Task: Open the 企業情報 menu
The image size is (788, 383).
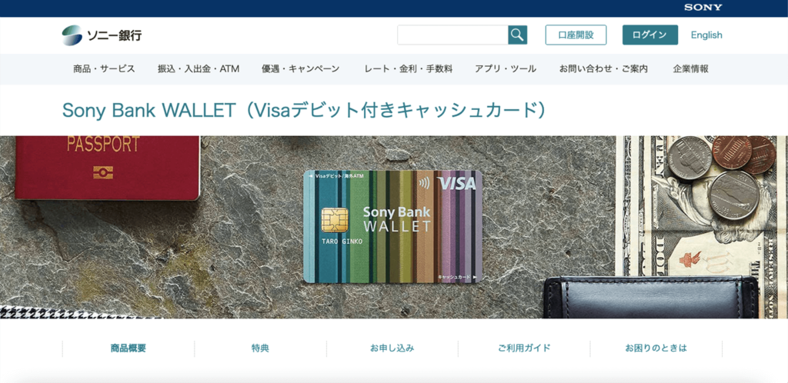Action: [x=691, y=68]
